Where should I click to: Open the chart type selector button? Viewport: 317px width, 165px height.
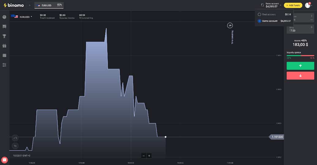pos(15,138)
